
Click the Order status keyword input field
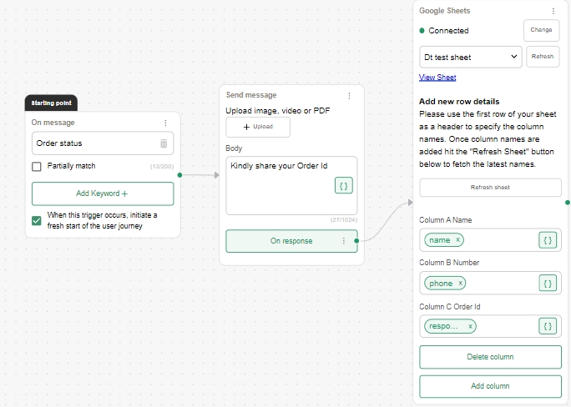tap(93, 143)
